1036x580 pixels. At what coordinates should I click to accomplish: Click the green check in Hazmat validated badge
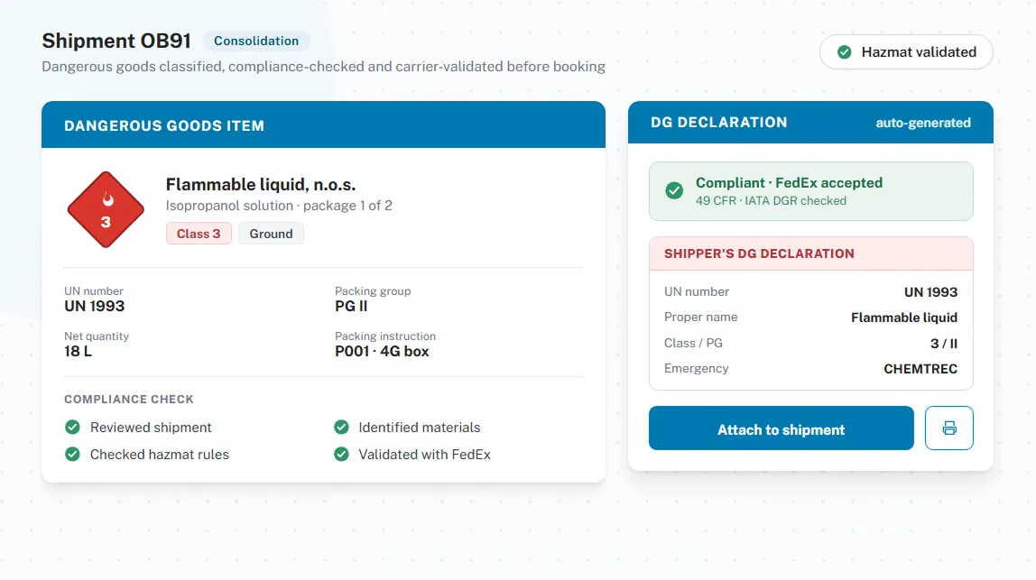pyautogui.click(x=844, y=52)
